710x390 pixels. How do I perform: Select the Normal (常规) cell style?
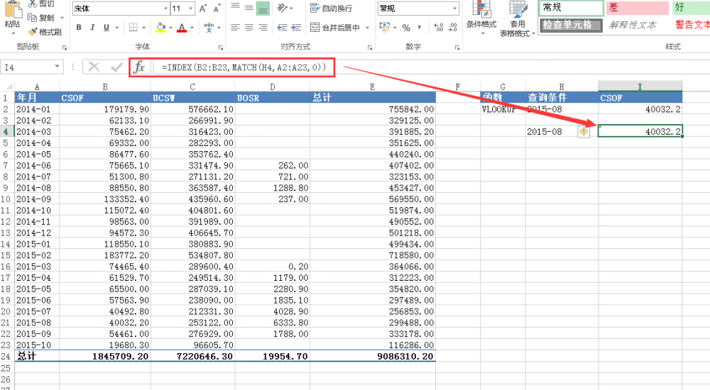point(571,7)
